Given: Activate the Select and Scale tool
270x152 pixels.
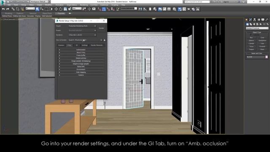Looking at the screenshot, I should point(65,9).
